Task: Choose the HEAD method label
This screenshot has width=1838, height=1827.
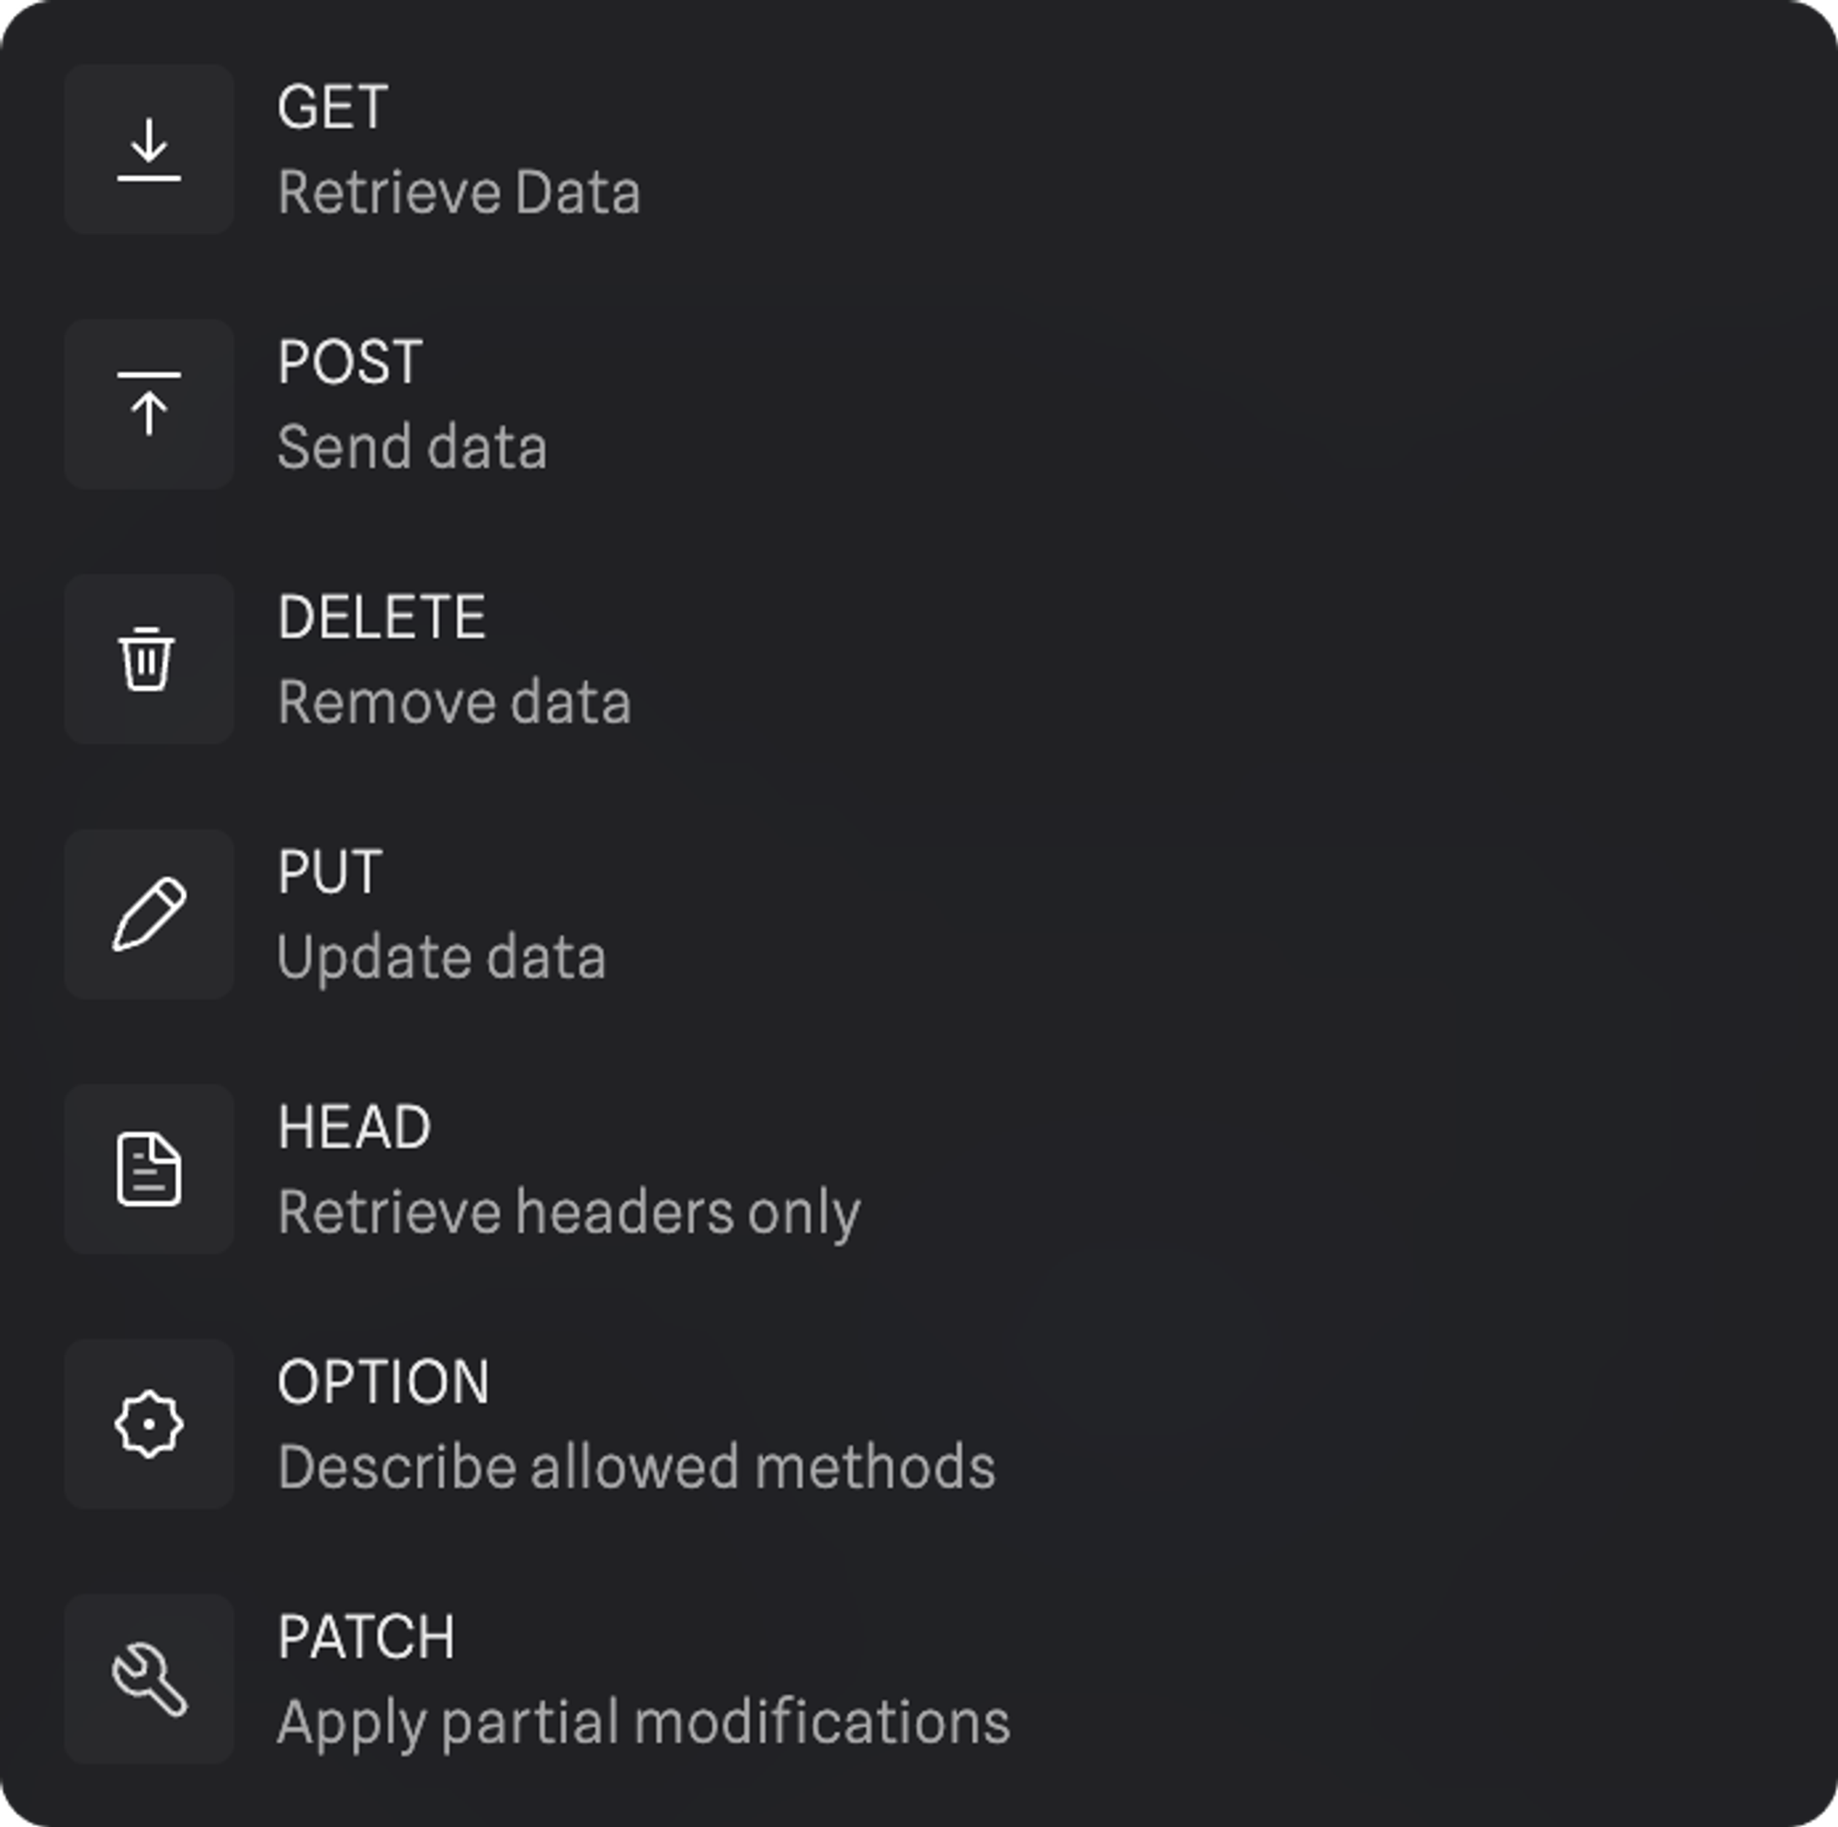Action: coord(354,1127)
